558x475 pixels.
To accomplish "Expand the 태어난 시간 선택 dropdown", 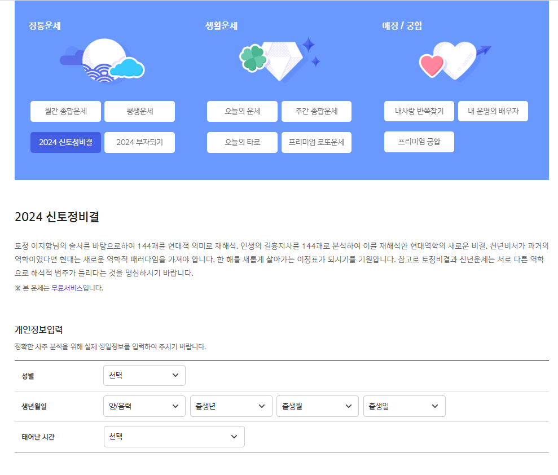I will click(174, 437).
